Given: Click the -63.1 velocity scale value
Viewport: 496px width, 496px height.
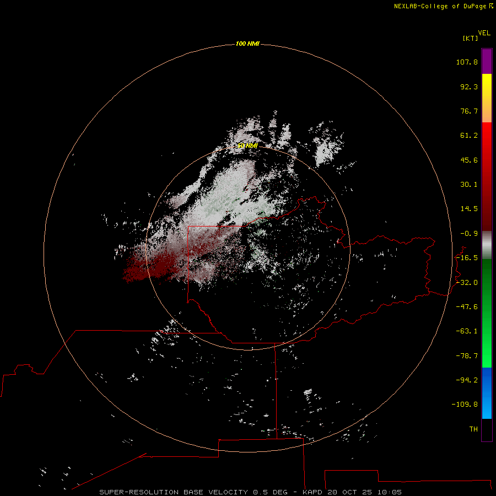Looking at the screenshot, I should pyautogui.click(x=467, y=331).
